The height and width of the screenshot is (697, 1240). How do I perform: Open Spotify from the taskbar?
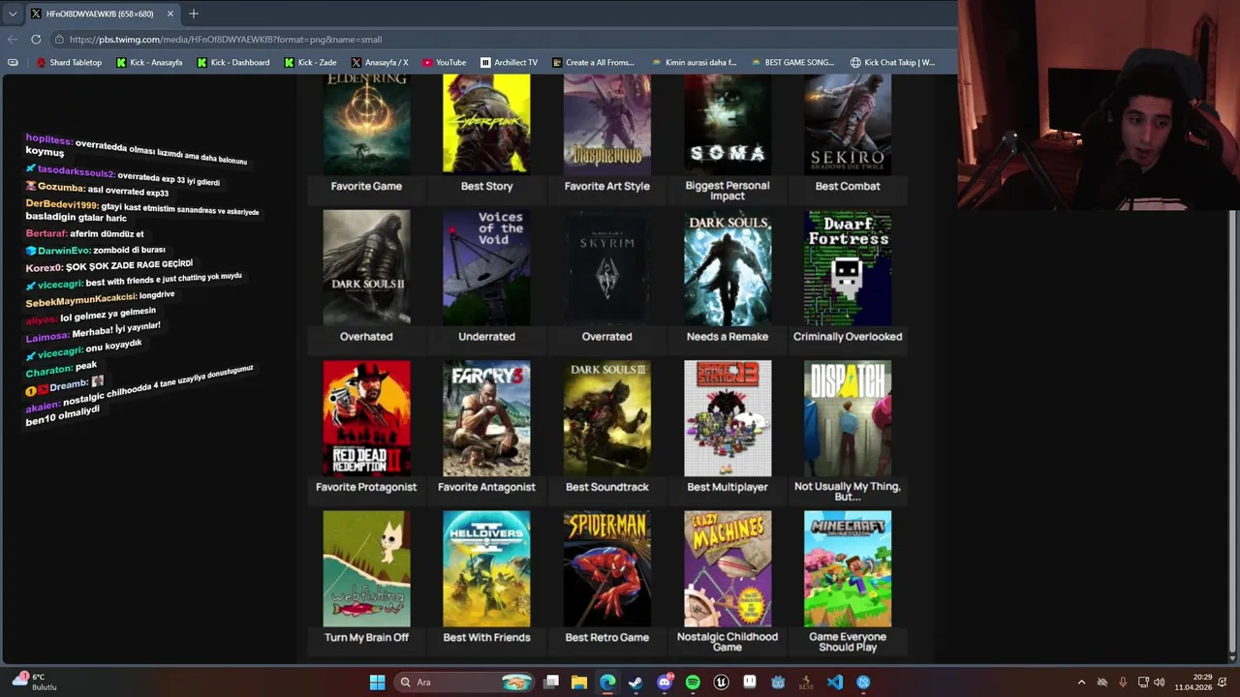coord(693,682)
